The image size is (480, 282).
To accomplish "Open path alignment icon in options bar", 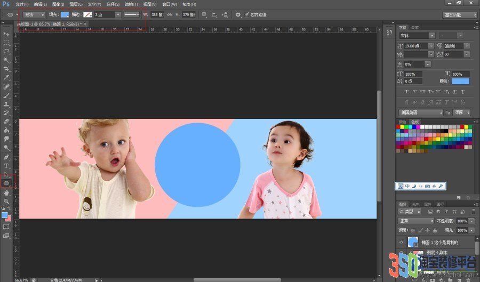I will tap(214, 15).
